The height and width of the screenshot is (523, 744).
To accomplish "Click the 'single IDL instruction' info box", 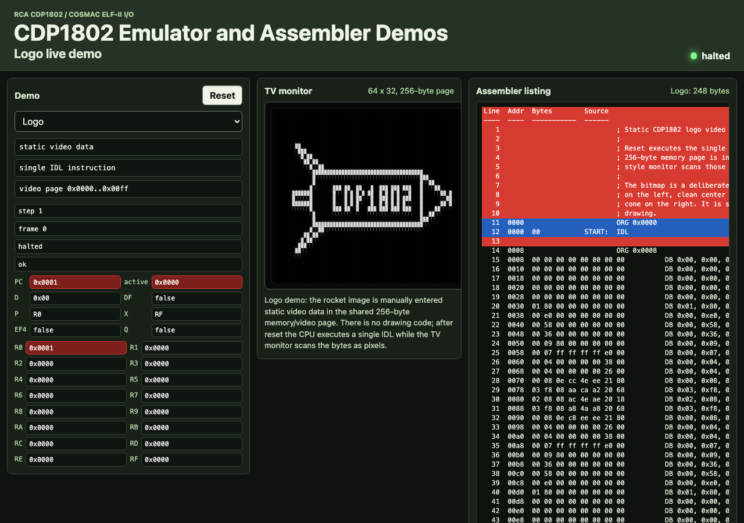I will pyautogui.click(x=128, y=168).
